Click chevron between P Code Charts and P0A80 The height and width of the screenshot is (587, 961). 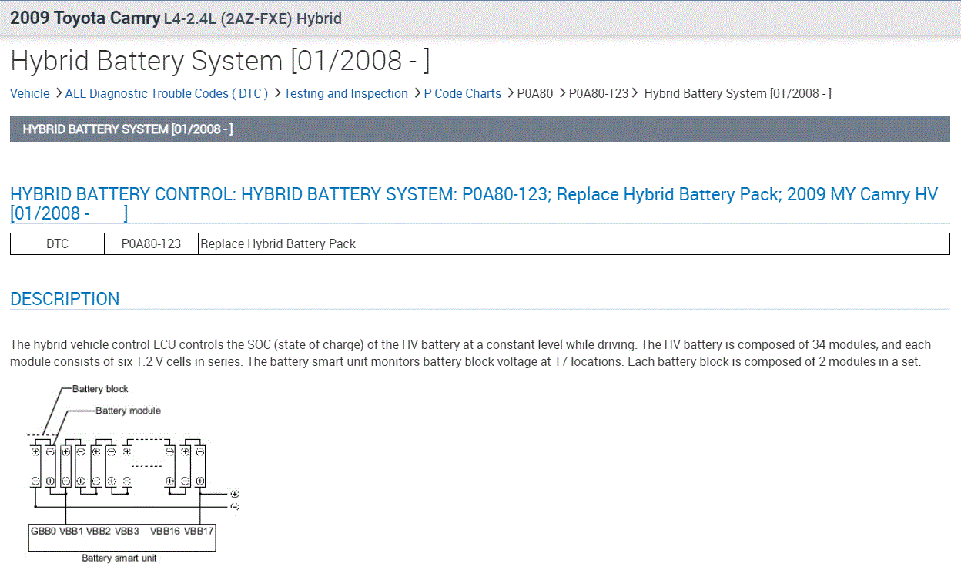(511, 93)
